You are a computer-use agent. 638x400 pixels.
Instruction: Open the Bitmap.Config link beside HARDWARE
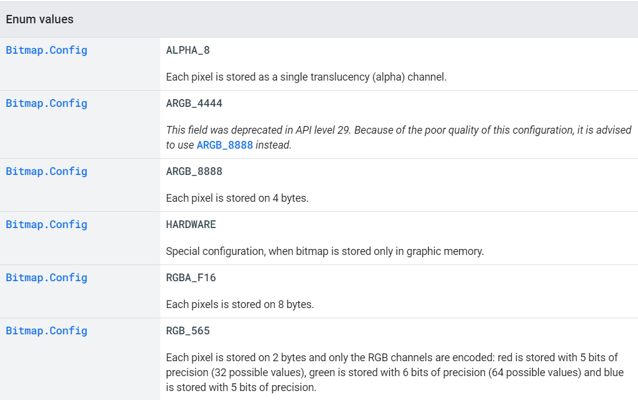[47, 224]
